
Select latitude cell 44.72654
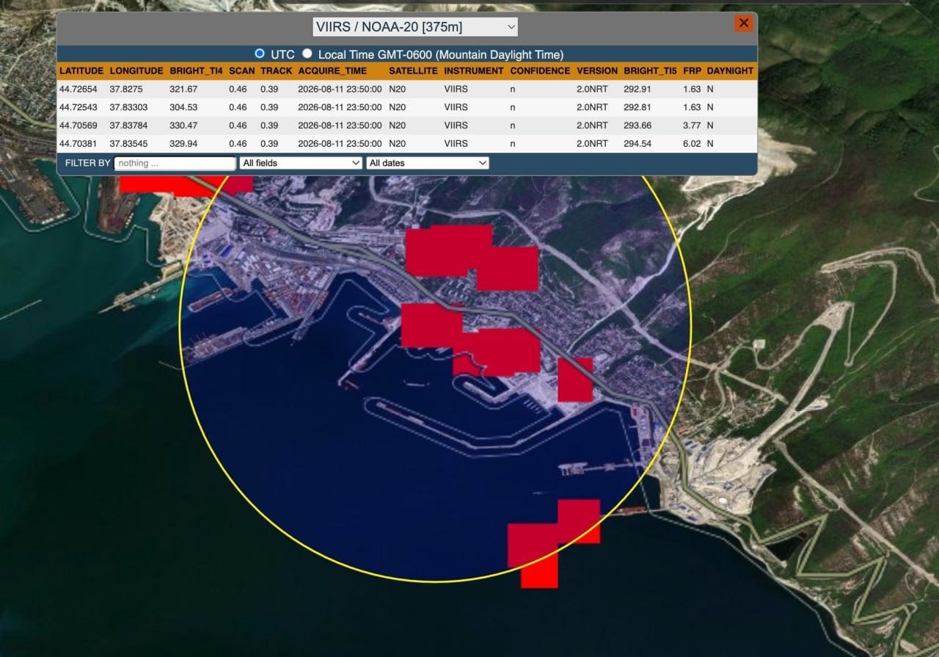(x=78, y=89)
